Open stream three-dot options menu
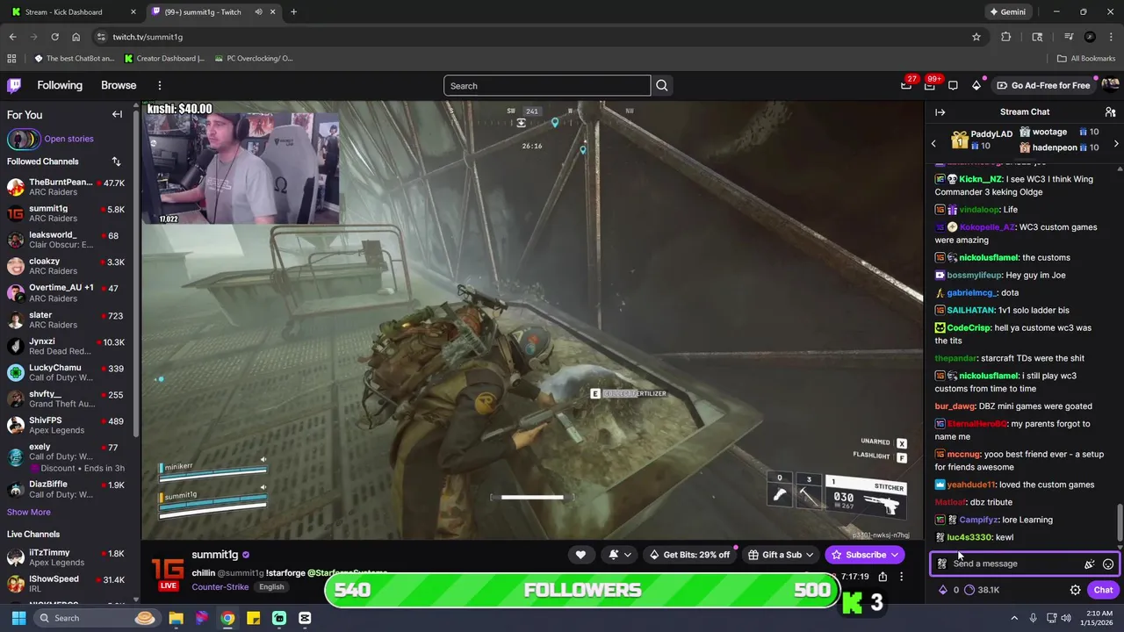1124x632 pixels. point(901,577)
